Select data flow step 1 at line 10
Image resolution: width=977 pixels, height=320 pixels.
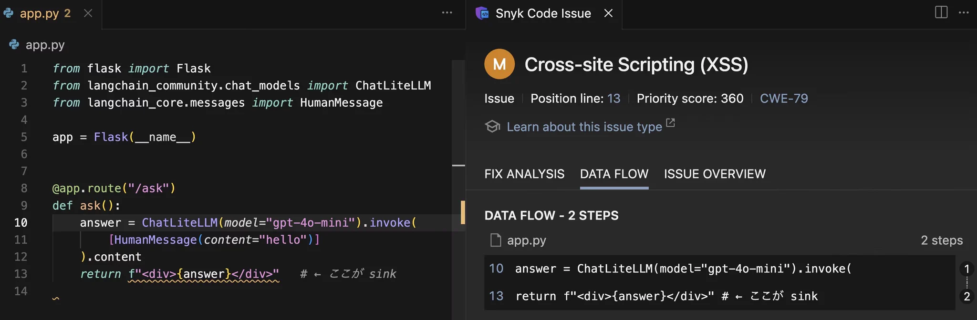pyautogui.click(x=719, y=269)
